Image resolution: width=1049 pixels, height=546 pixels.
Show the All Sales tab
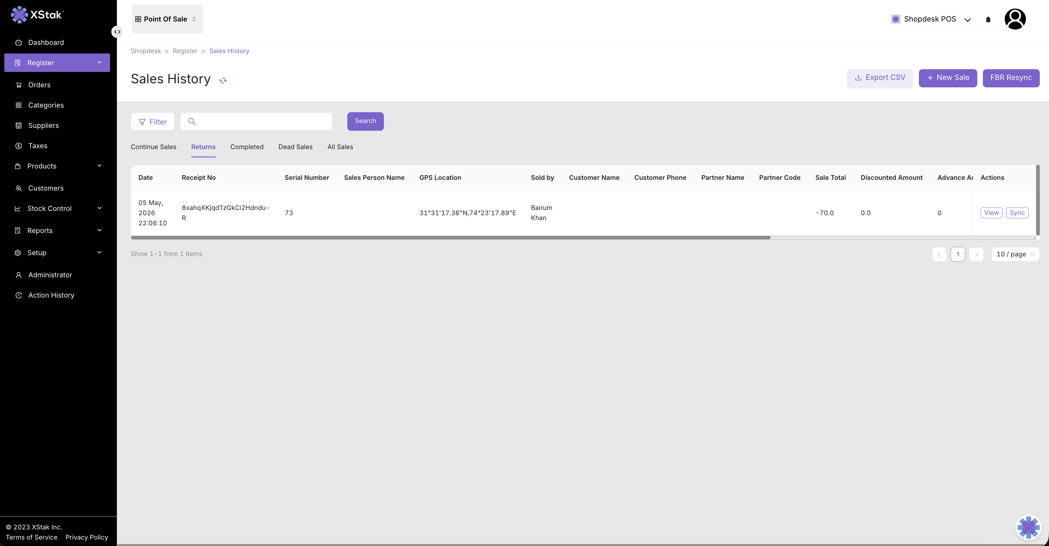340,147
